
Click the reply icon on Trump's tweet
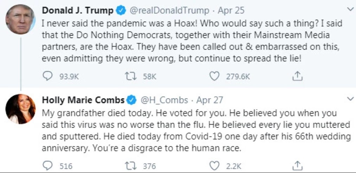click(47, 76)
